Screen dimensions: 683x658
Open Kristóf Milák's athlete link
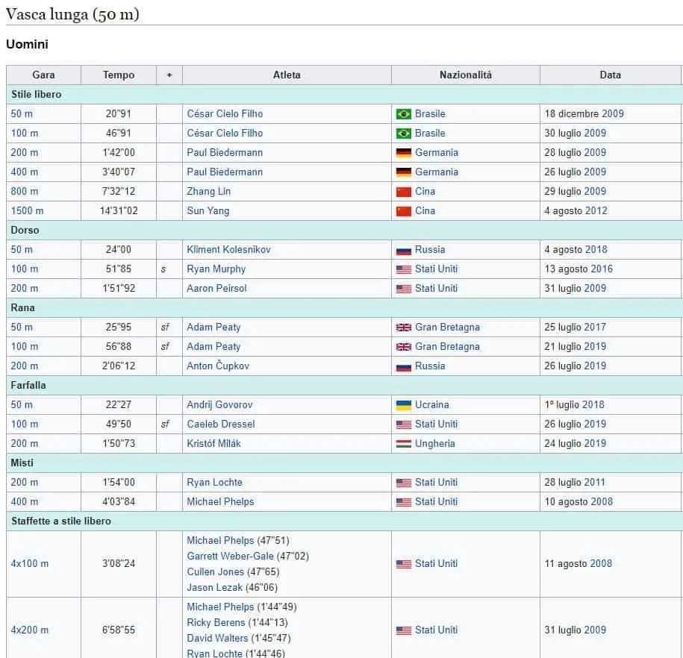213,443
